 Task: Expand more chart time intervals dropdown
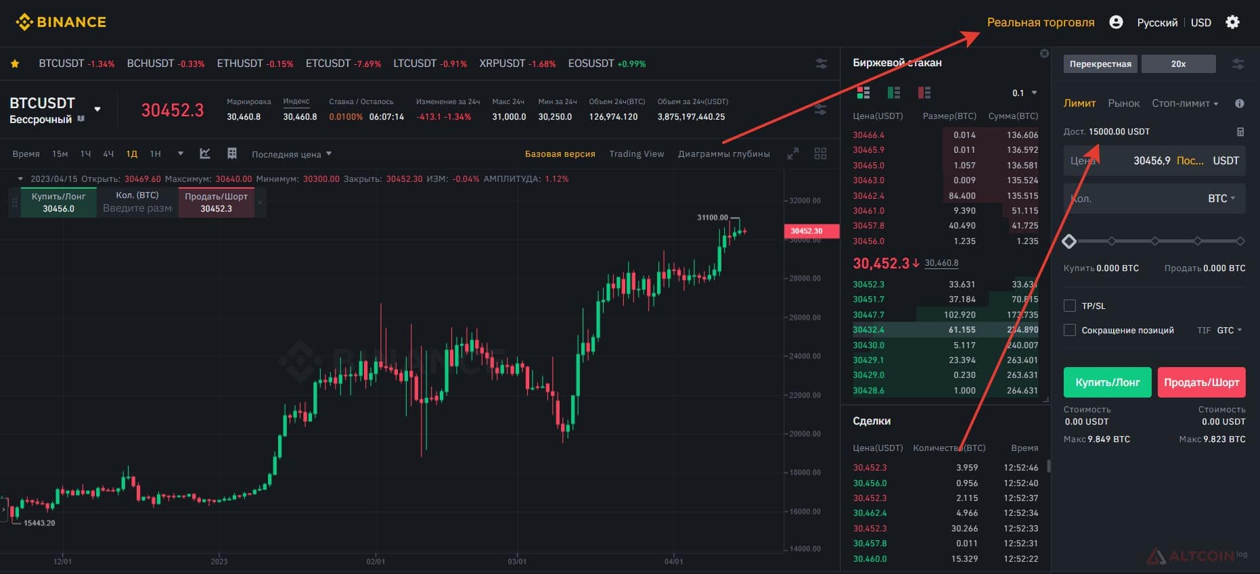click(x=181, y=153)
